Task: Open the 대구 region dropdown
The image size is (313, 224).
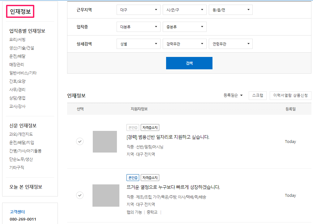Action: click(x=138, y=10)
